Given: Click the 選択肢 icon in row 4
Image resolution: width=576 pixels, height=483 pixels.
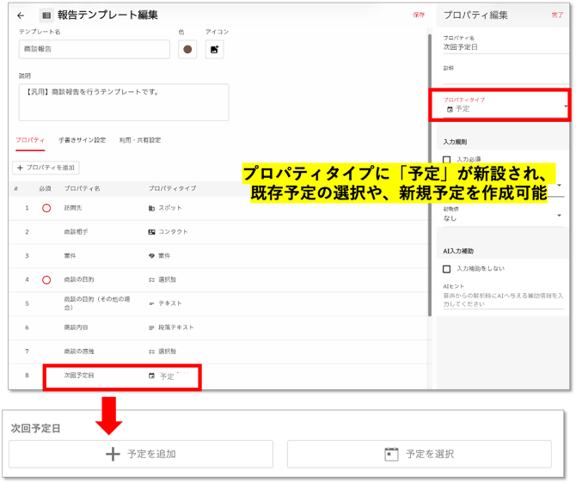Looking at the screenshot, I should pos(151,280).
